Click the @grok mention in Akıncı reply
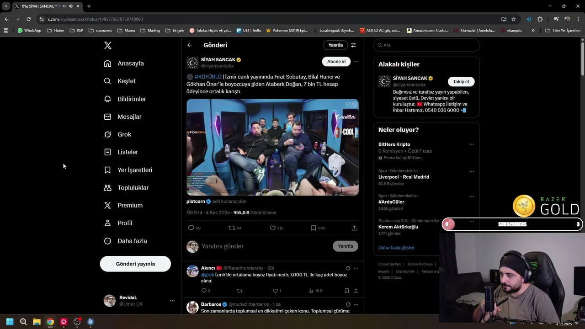 (208, 275)
